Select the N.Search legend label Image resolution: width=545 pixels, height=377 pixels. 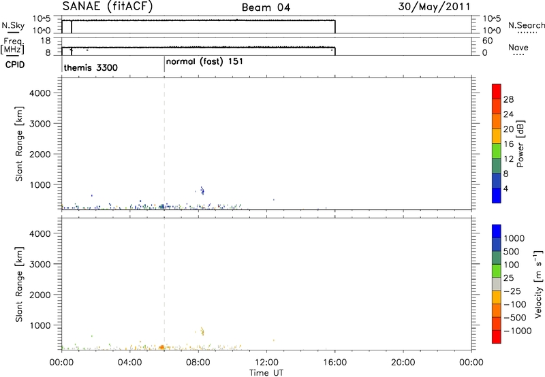[526, 25]
